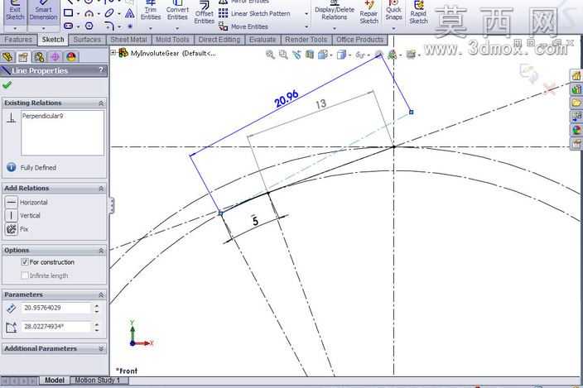Click Zoom to Area icon

click(283, 55)
